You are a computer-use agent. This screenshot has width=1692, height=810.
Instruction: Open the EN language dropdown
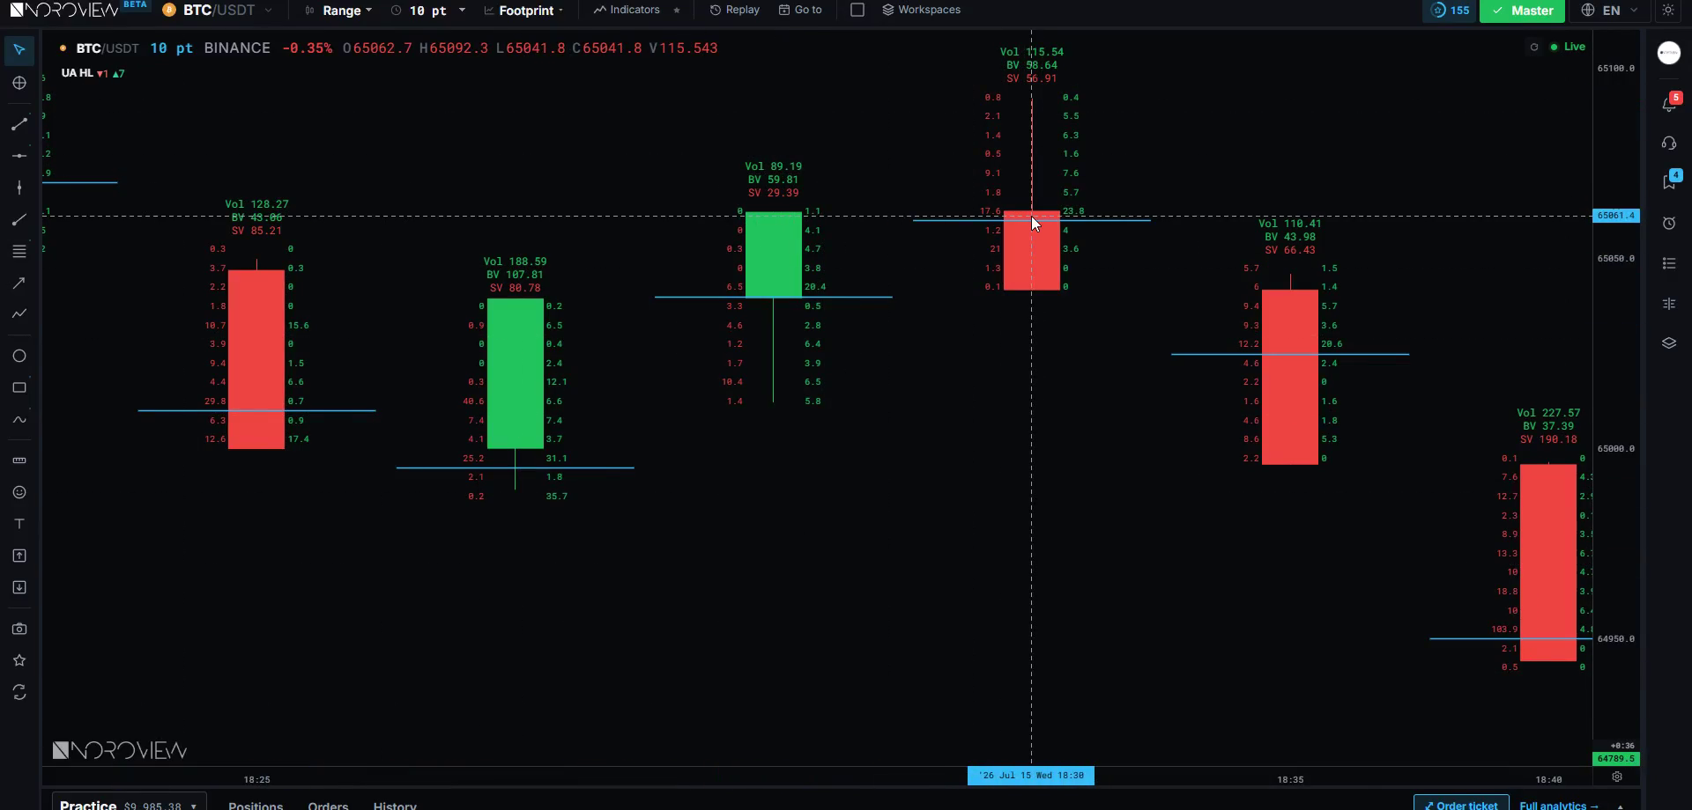1609,11
